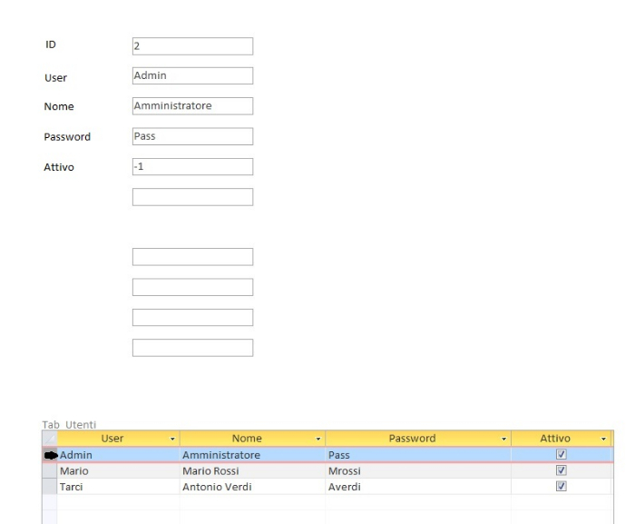Click the Nome field containing Amministratore
635x524 pixels.
[192, 106]
